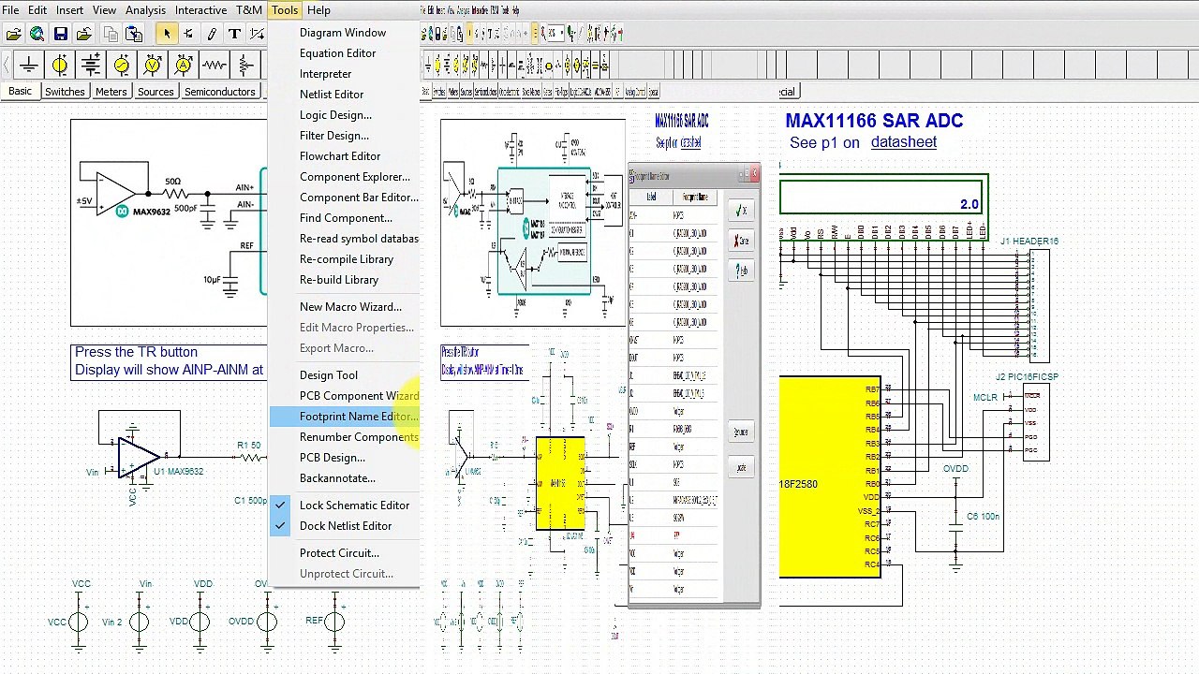1199x674 pixels.
Task: Open the Insert menu
Action: click(69, 10)
